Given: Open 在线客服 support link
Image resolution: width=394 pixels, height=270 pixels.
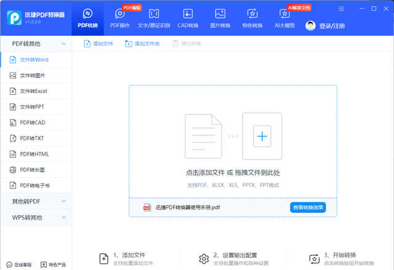Looking at the screenshot, I should click(x=19, y=264).
